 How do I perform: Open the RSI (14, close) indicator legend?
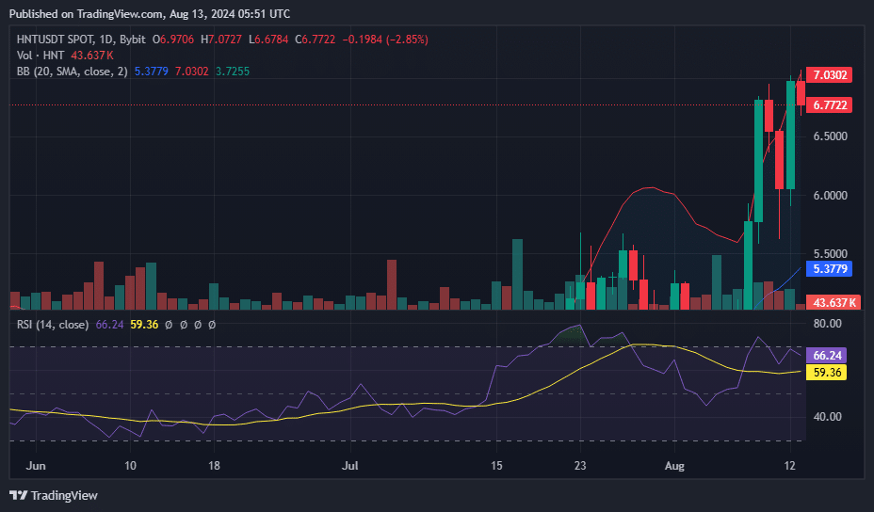click(53, 325)
